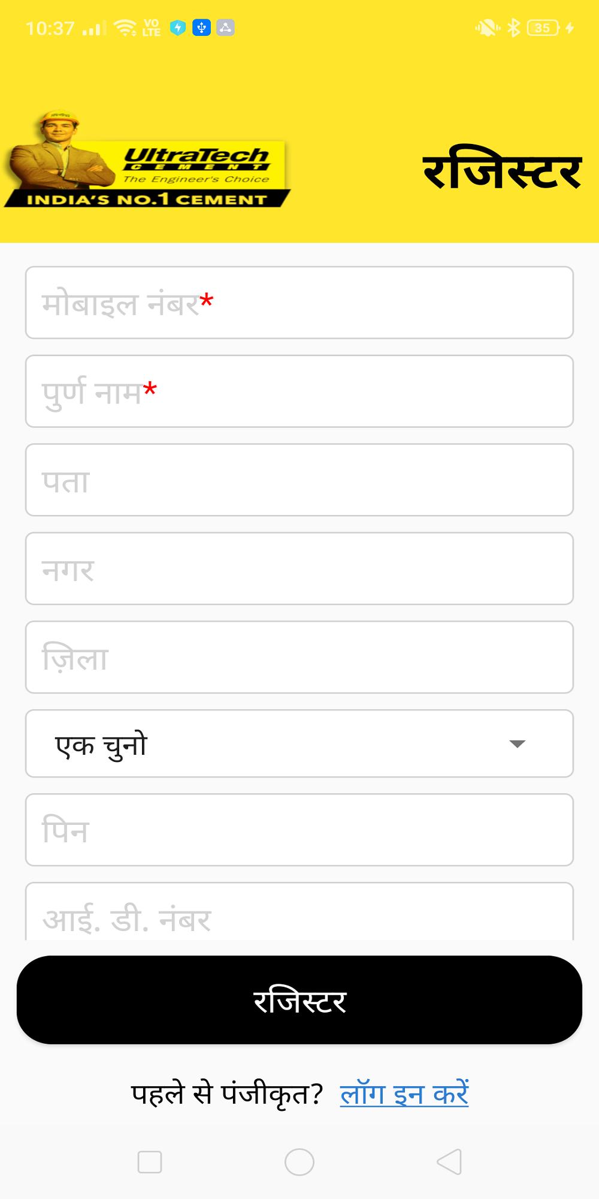Select the नगर city field

pos(299,569)
